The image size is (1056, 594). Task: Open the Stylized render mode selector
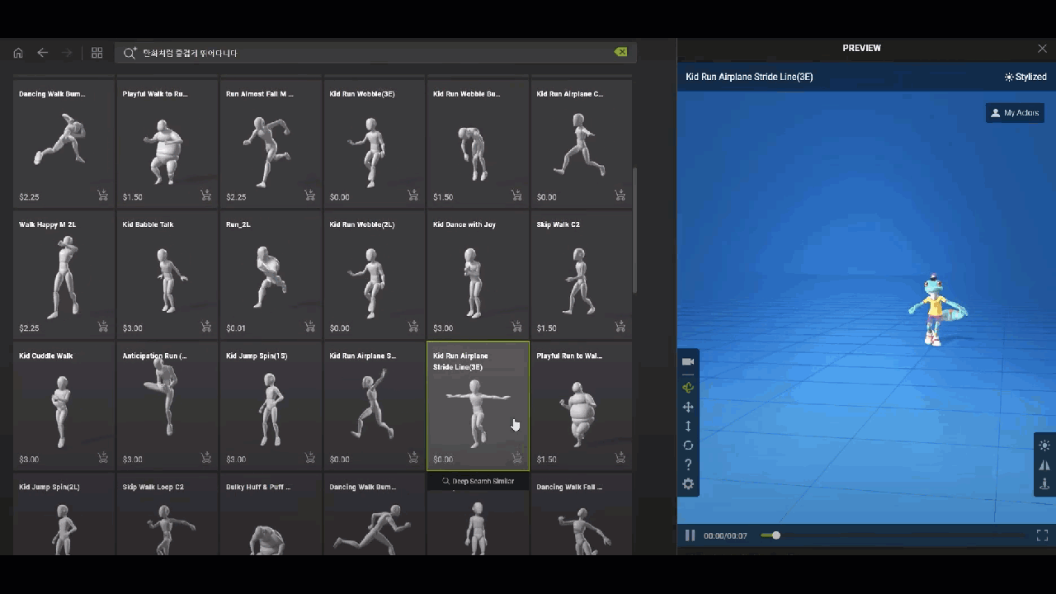tap(1025, 77)
